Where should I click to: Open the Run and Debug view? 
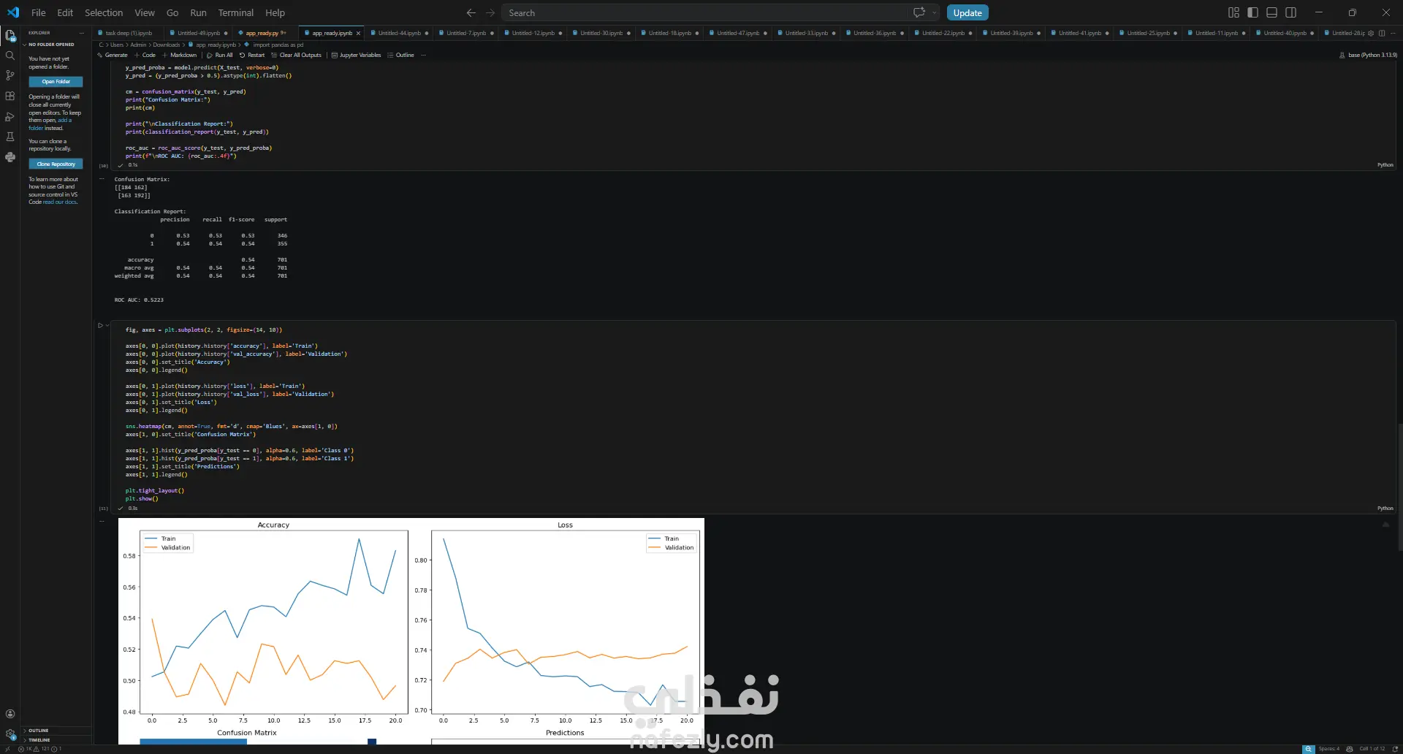(x=10, y=116)
